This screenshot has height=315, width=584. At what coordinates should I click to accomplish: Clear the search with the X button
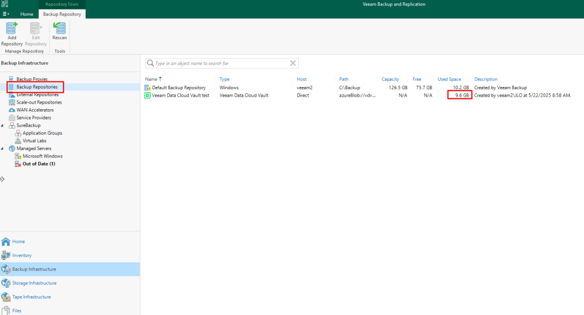pos(293,63)
